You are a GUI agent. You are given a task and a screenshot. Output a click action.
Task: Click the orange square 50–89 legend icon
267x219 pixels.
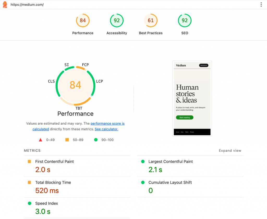[67, 140]
